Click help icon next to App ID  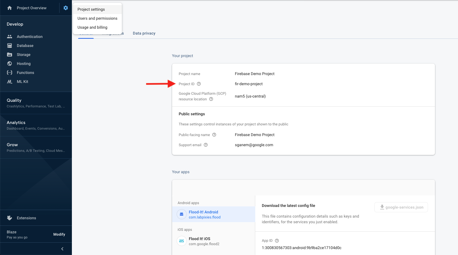[277, 241]
